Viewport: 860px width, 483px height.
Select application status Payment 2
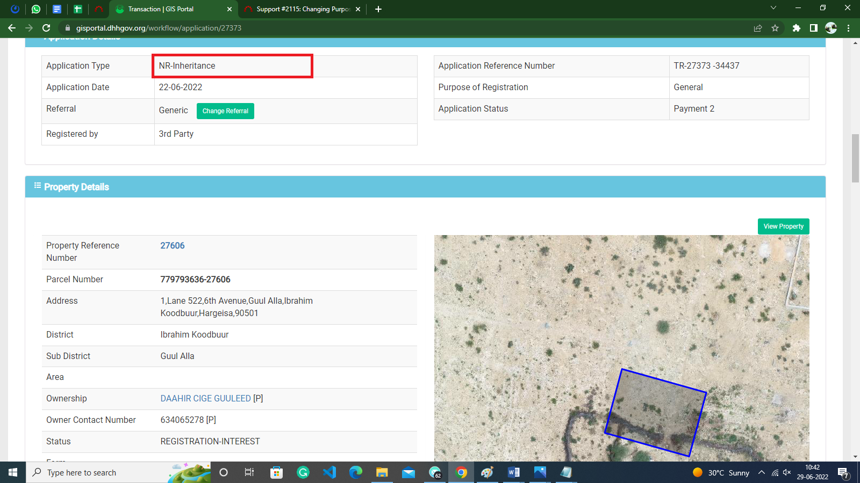click(694, 109)
